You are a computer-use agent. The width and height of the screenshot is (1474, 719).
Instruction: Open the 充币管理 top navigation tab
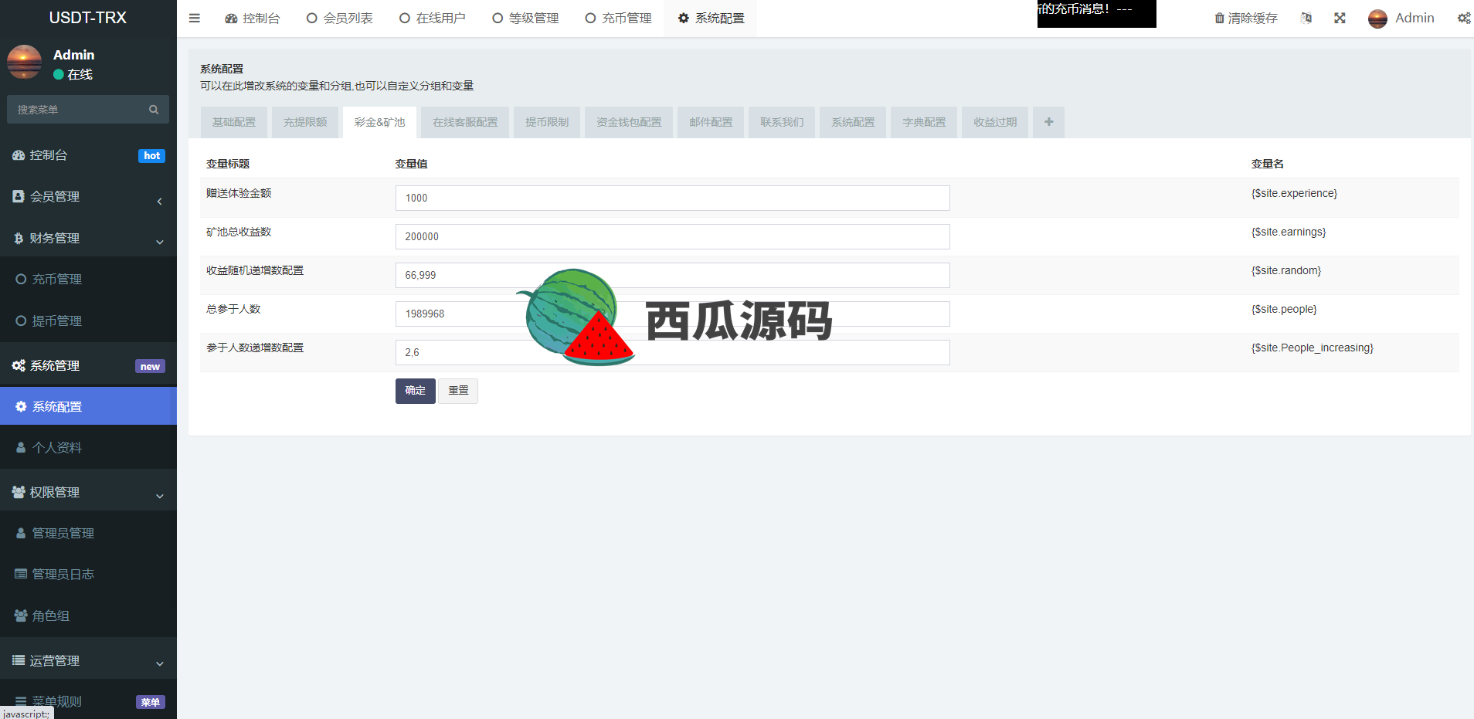pyautogui.click(x=618, y=18)
